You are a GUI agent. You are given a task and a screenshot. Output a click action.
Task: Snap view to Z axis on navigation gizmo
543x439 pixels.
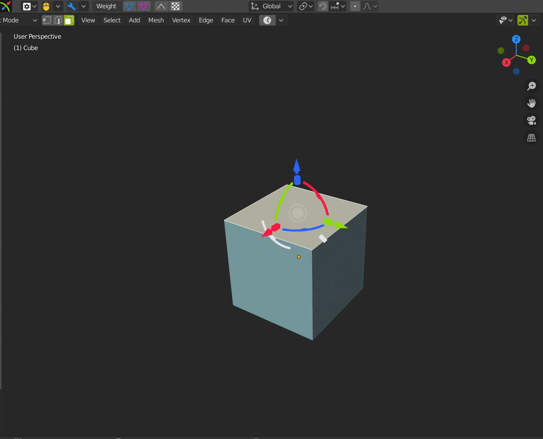click(x=516, y=39)
